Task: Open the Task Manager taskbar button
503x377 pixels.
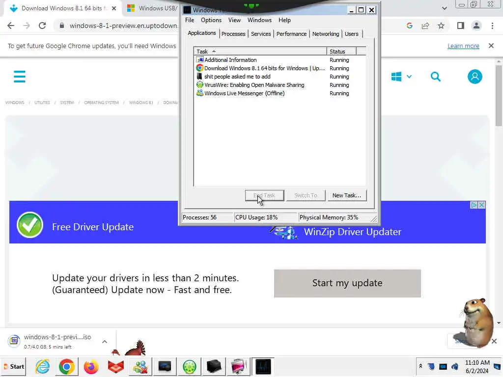Action: 263,366
